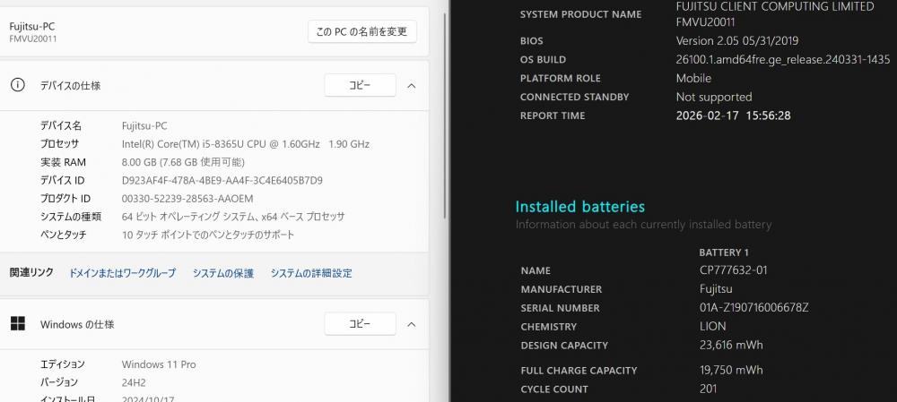Select the FMVU20011 model text under Fujitsu-PC
This screenshot has width=897, height=402.
click(x=32, y=38)
